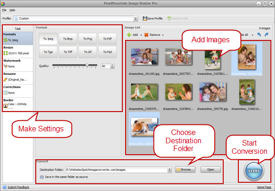This screenshot has height=191, width=275.
Task: Select the Corrections task section
Action: 18,91
